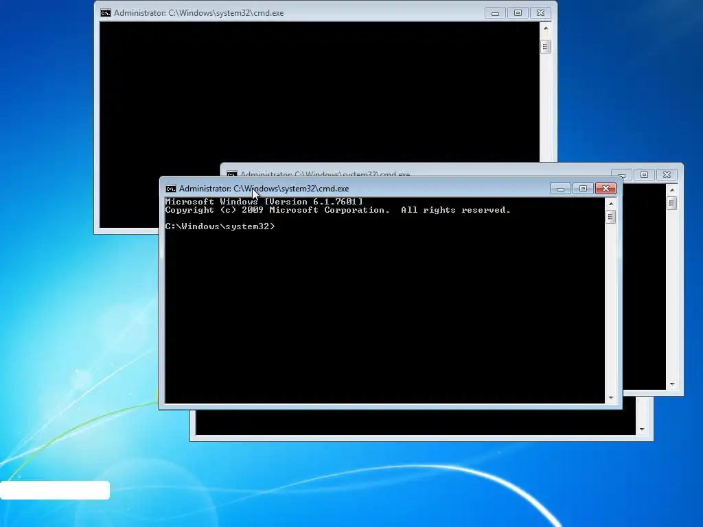Viewport: 703px width, 527px height.
Task: Click the scroll down arrow in the right-side background window
Action: pos(671,384)
